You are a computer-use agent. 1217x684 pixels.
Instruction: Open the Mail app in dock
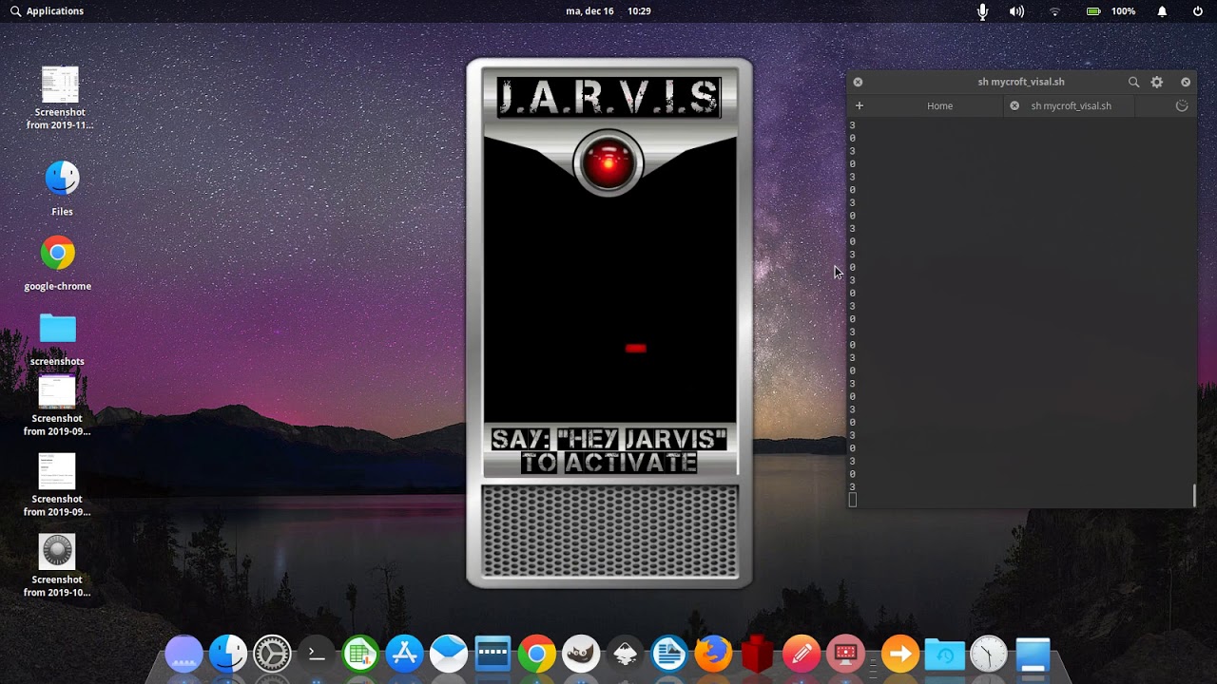click(449, 655)
